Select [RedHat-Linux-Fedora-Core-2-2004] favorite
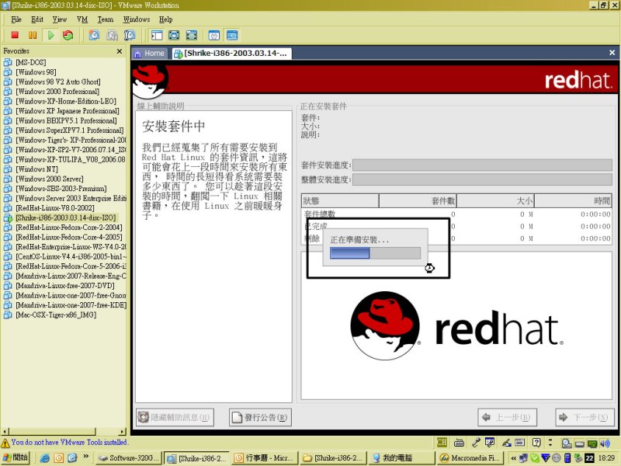Image resolution: width=621 pixels, height=466 pixels. click(x=69, y=228)
